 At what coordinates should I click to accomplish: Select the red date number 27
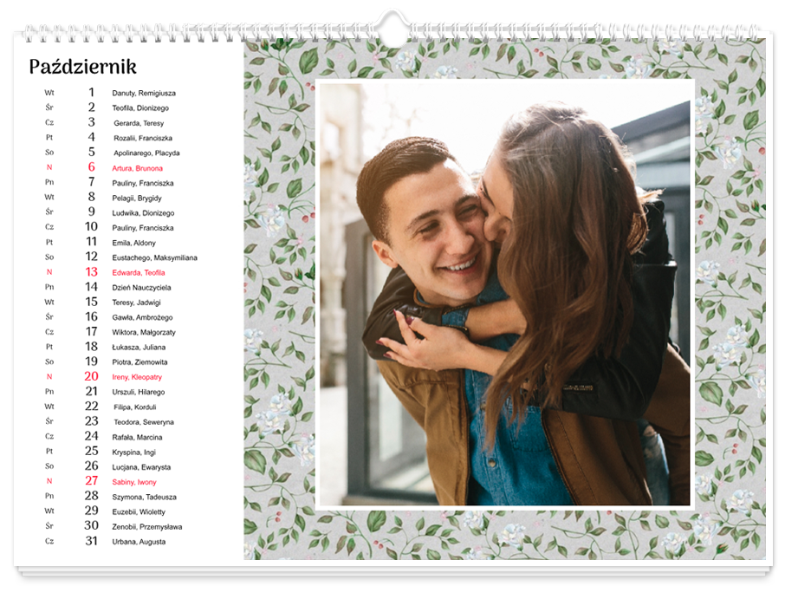(91, 481)
